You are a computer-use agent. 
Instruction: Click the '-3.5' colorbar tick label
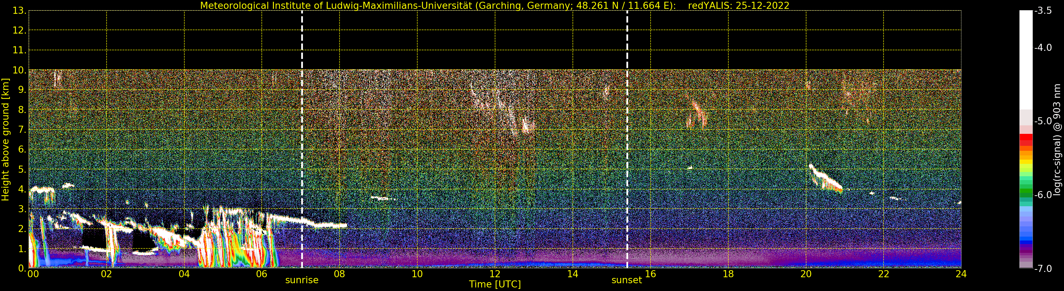(1043, 11)
